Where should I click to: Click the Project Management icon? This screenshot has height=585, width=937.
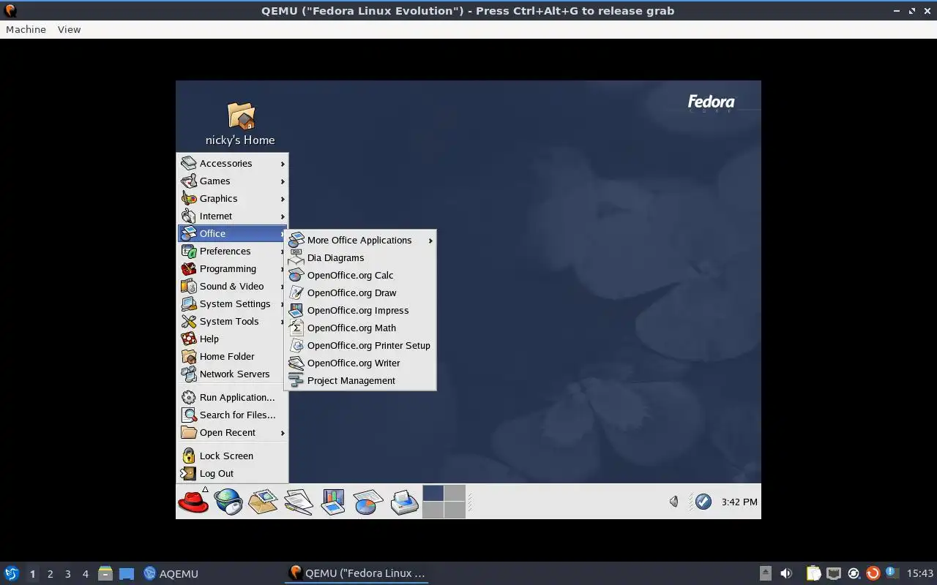tap(296, 380)
